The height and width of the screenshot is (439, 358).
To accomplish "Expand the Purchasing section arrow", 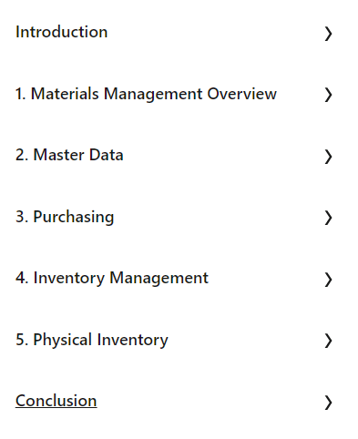I will pyautogui.click(x=328, y=218).
